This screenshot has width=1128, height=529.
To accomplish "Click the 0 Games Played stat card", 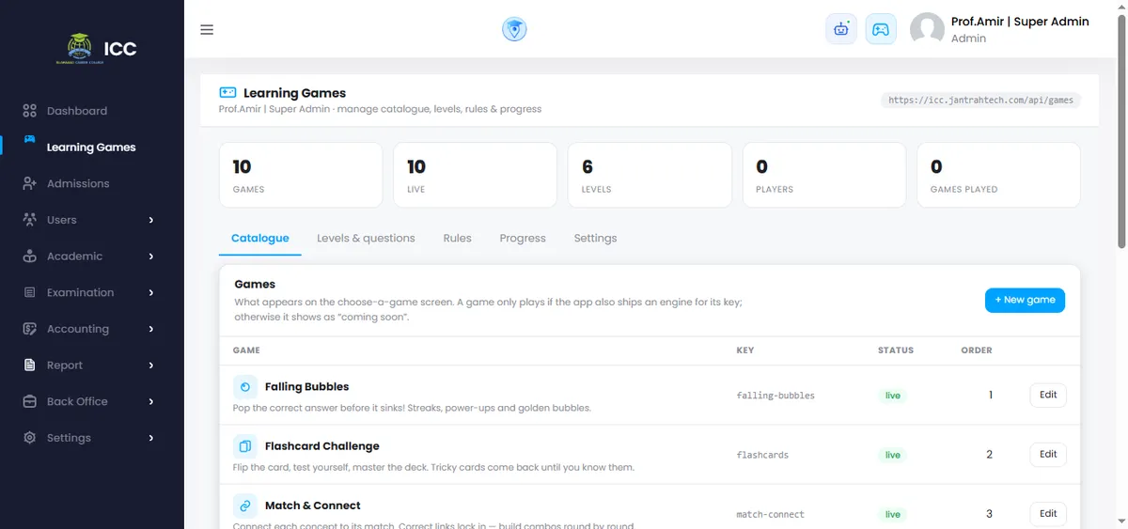I will (x=998, y=175).
